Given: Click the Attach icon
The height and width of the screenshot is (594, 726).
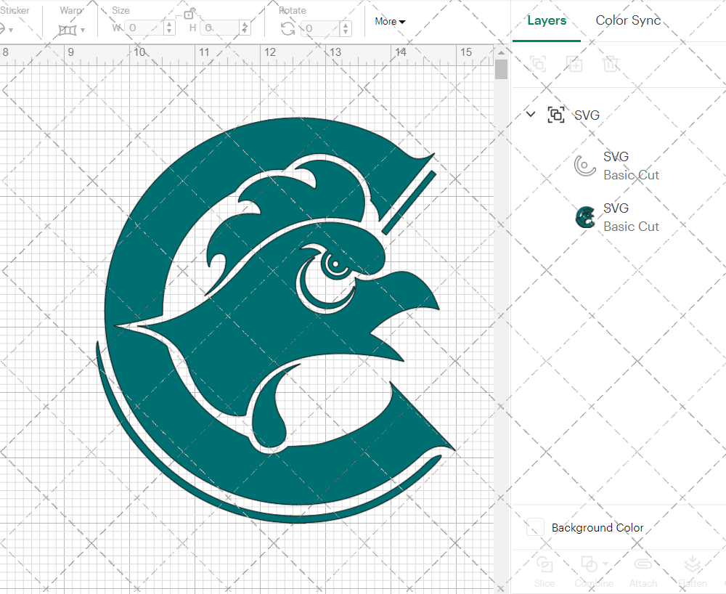Looking at the screenshot, I should tap(643, 564).
